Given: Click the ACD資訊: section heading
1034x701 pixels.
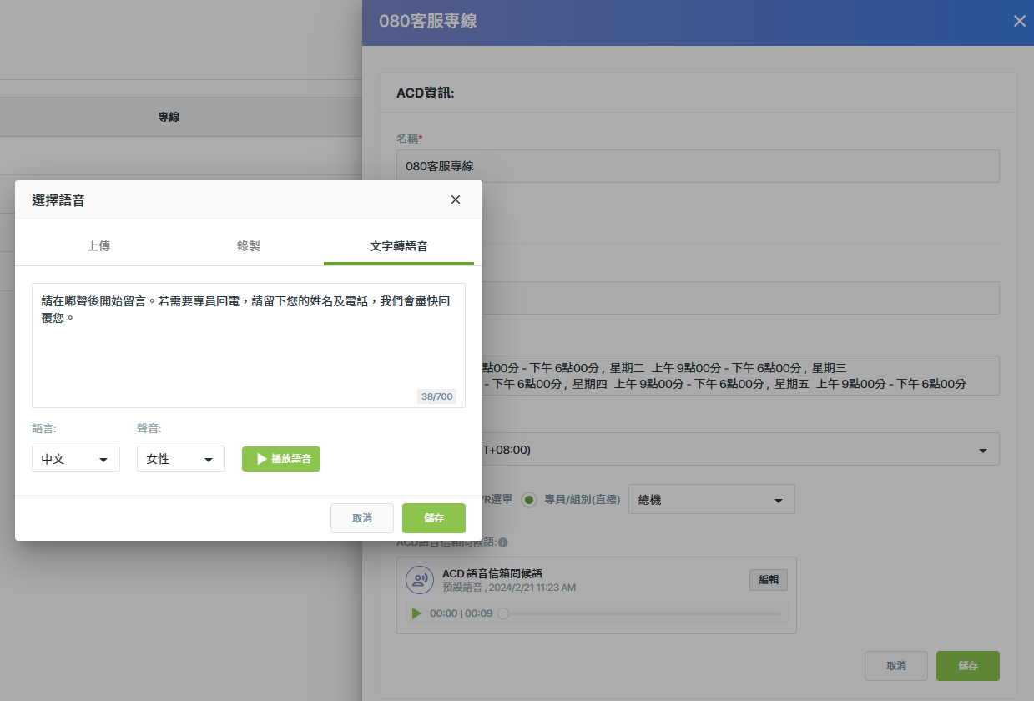Looking at the screenshot, I should [426, 93].
